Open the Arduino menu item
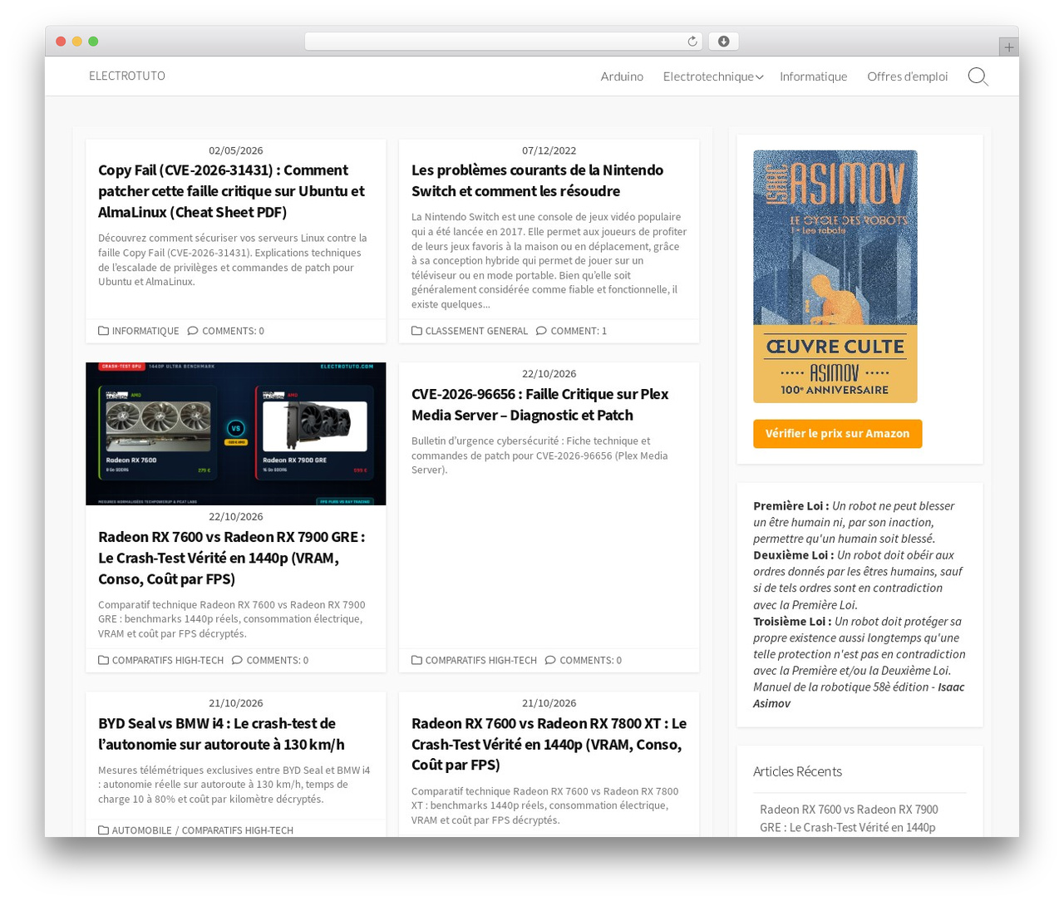1064x901 pixels. click(622, 76)
